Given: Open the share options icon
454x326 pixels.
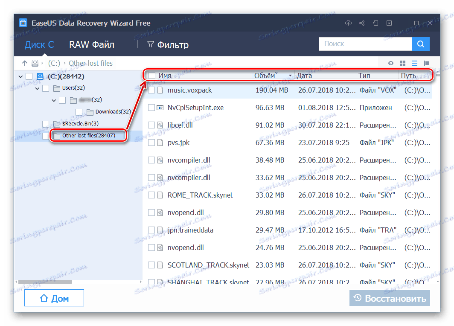Looking at the screenshot, I should (361, 23).
